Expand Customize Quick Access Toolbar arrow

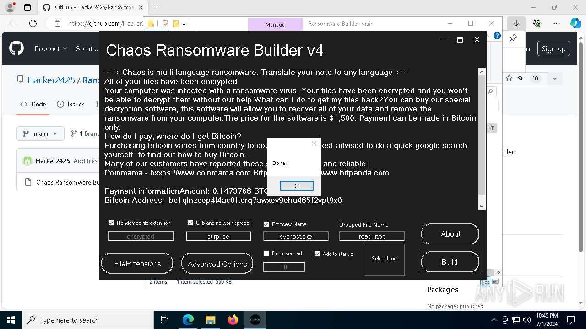(x=184, y=24)
